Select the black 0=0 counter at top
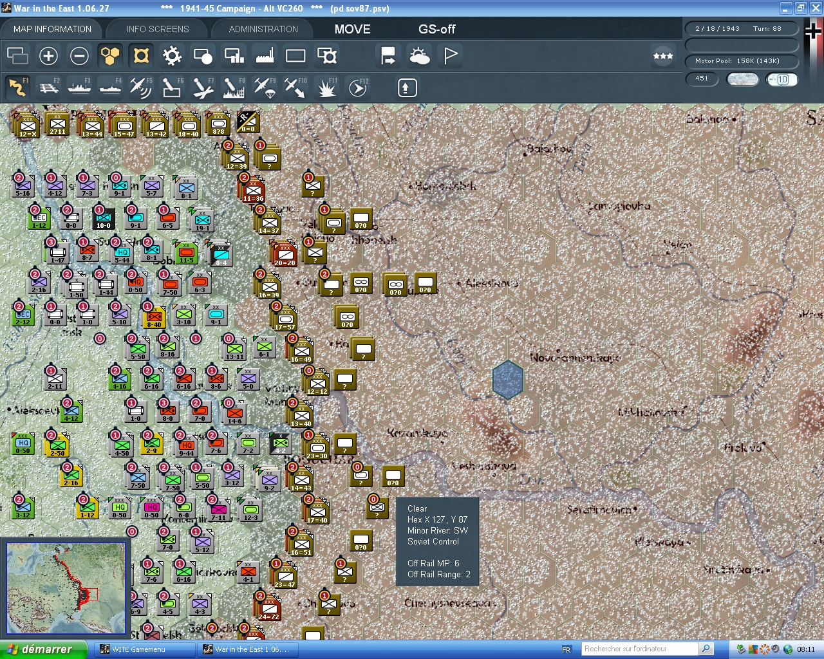 coord(248,122)
